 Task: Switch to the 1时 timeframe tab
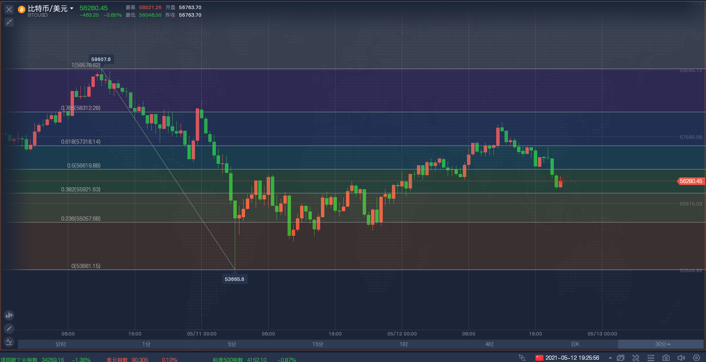pyautogui.click(x=404, y=344)
